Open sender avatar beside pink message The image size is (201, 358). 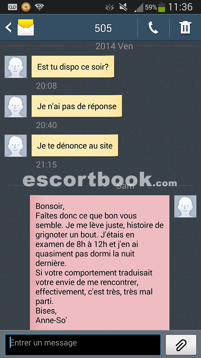pyautogui.click(x=185, y=206)
